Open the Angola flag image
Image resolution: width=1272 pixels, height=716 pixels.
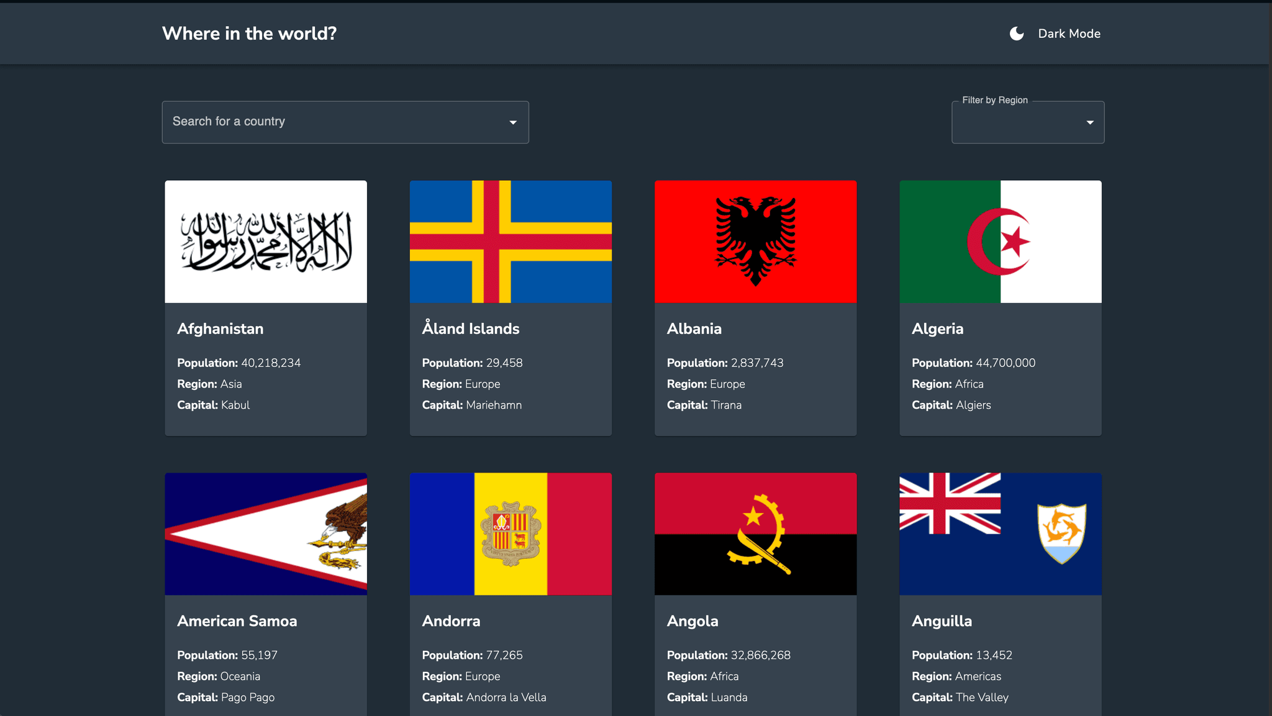pyautogui.click(x=755, y=534)
